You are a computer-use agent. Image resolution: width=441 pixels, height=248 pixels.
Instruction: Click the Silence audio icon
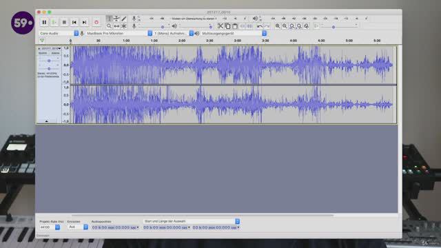click(249, 26)
